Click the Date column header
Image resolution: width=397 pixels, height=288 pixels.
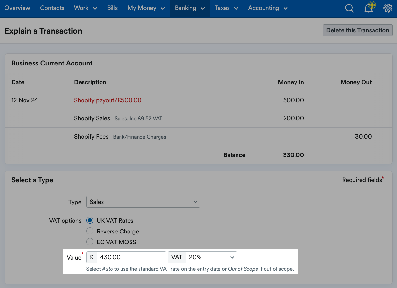tap(18, 82)
